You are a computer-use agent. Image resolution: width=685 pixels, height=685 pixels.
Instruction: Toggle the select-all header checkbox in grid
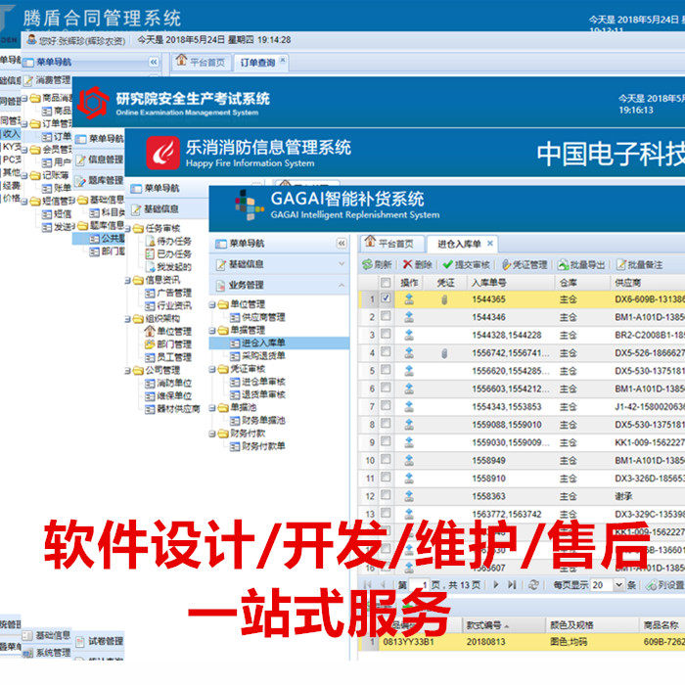tap(386, 283)
